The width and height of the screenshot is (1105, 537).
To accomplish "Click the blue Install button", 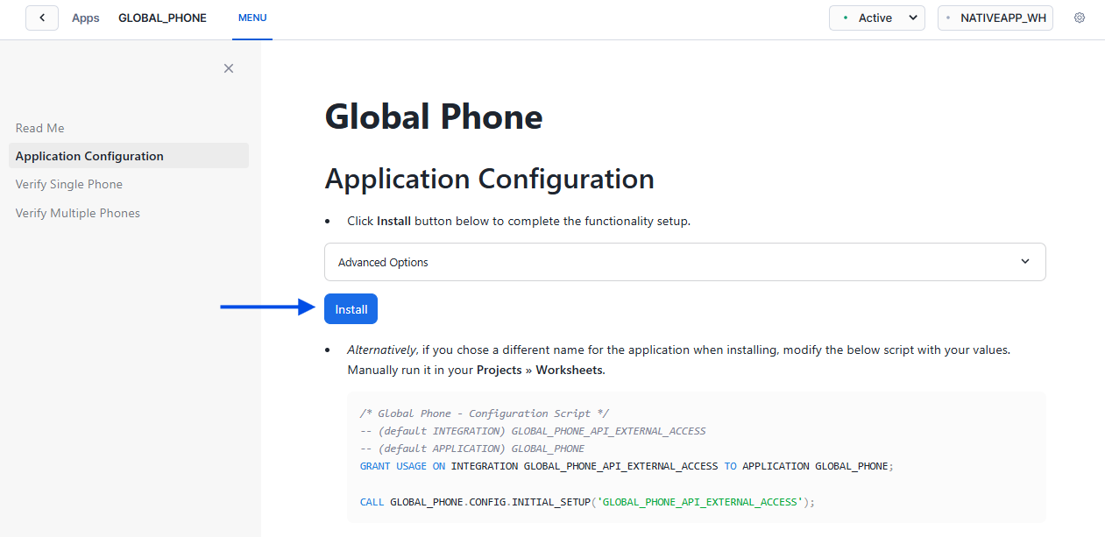I will [x=351, y=309].
